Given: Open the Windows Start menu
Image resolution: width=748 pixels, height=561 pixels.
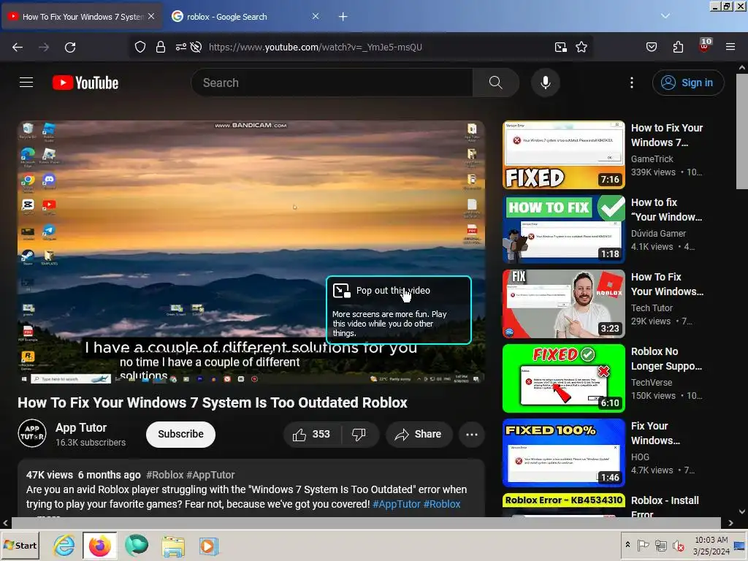Looking at the screenshot, I should point(20,546).
